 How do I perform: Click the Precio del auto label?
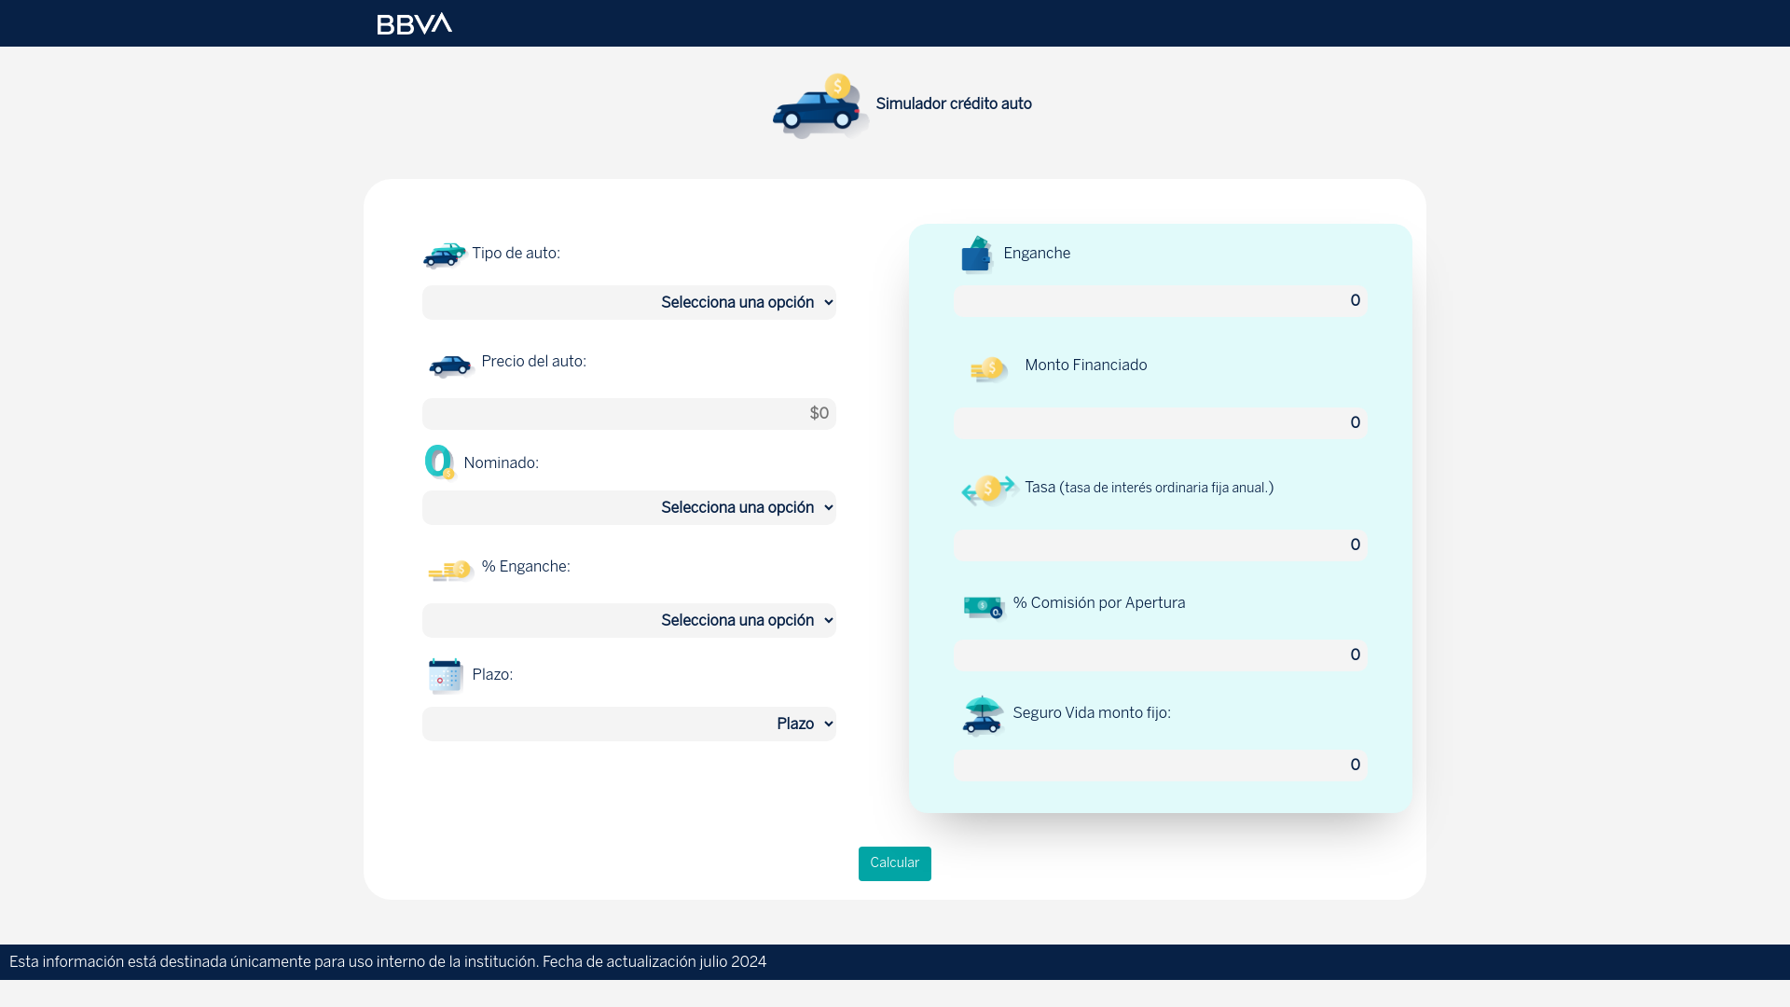(x=533, y=362)
